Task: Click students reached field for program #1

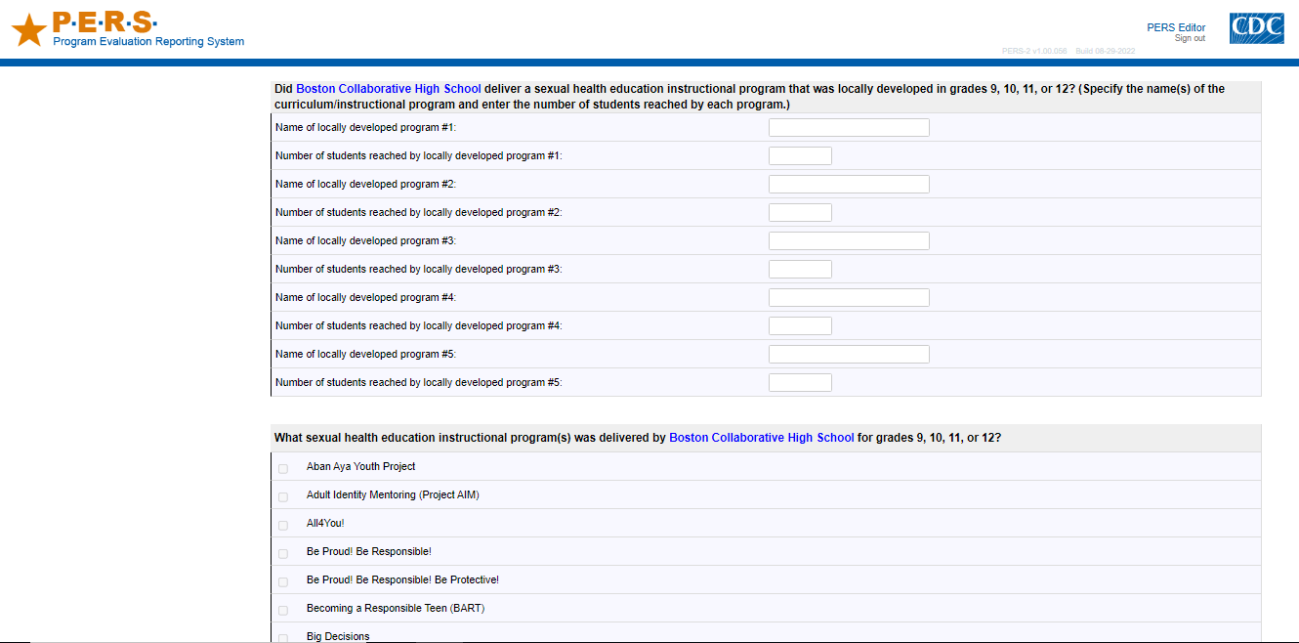Action: point(800,156)
